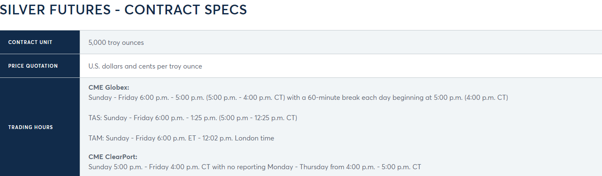The width and height of the screenshot is (602, 176).
Task: Click the bold CME Globex heading
Action: click(x=109, y=88)
